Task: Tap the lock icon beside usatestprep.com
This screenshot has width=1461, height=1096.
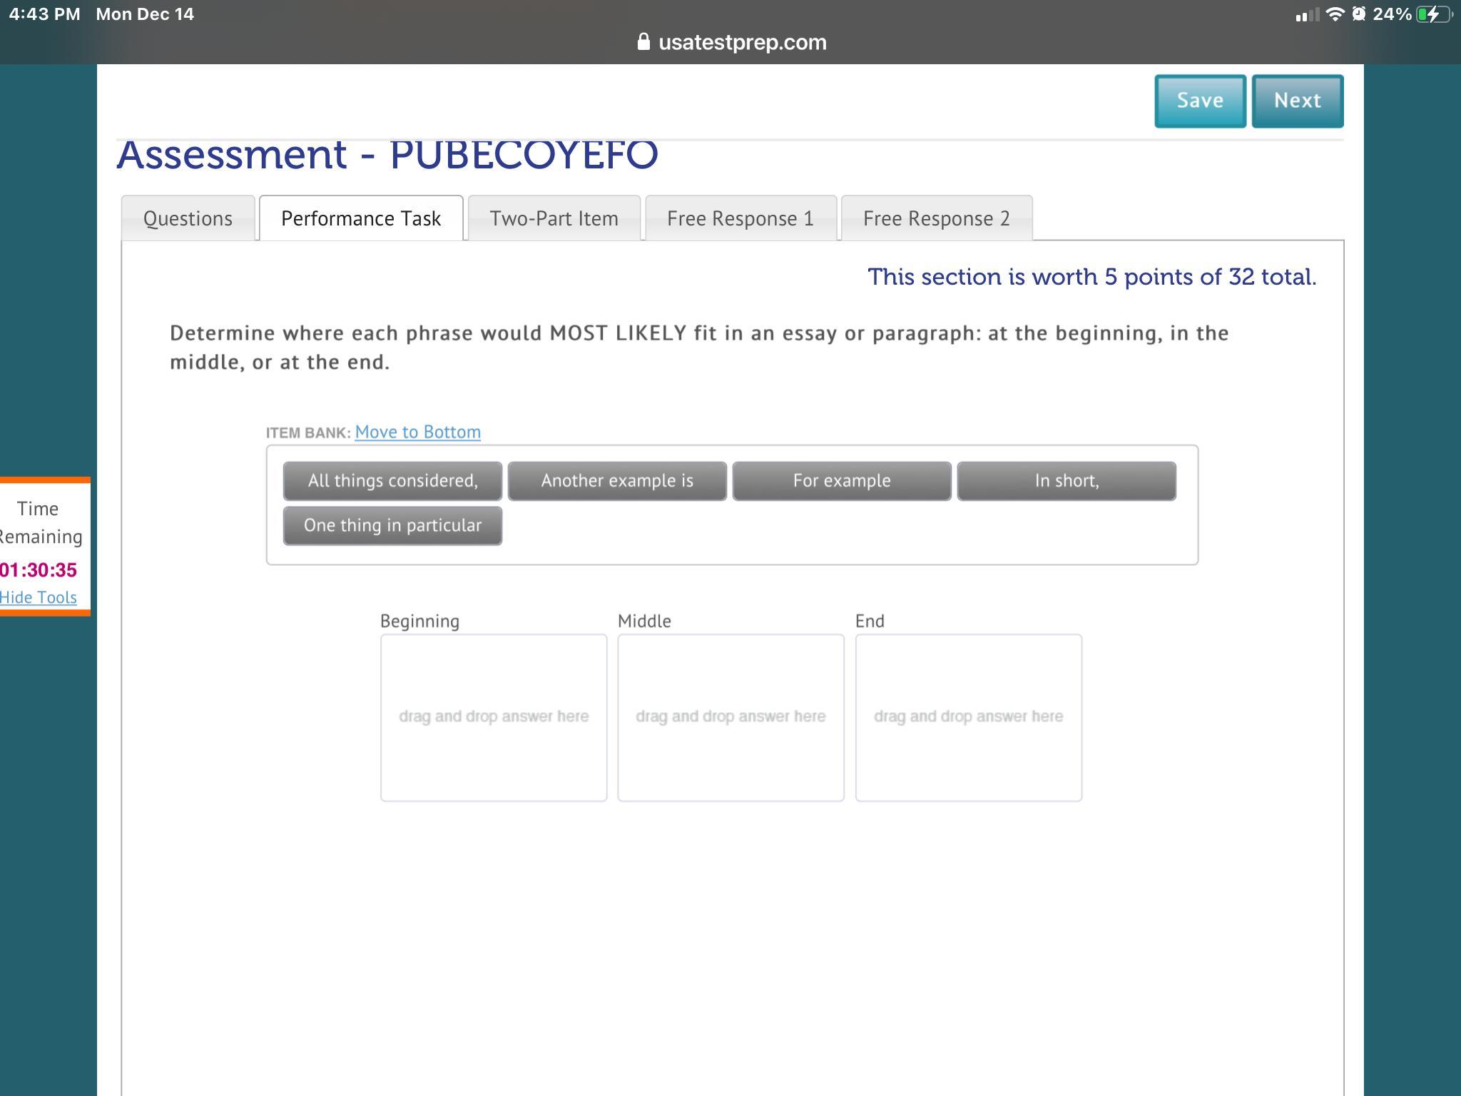Action: [643, 42]
